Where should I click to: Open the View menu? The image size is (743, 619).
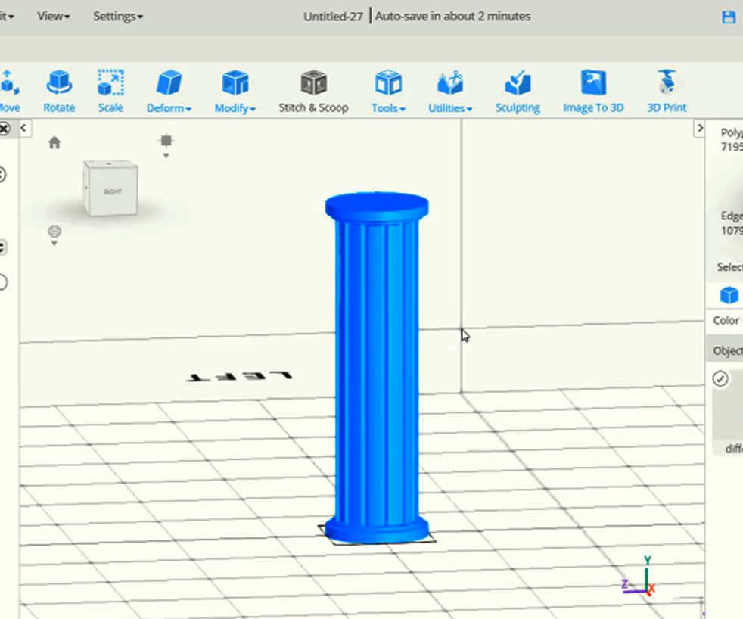click(51, 15)
